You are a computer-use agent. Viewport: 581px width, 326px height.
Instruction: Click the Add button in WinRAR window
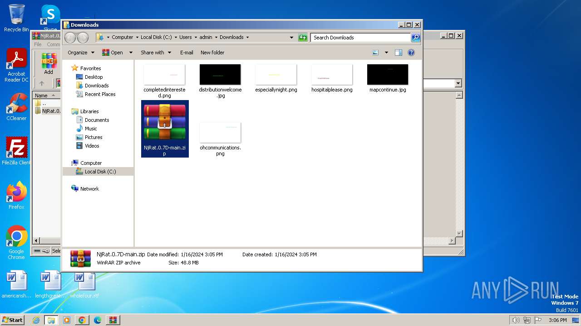pos(49,64)
